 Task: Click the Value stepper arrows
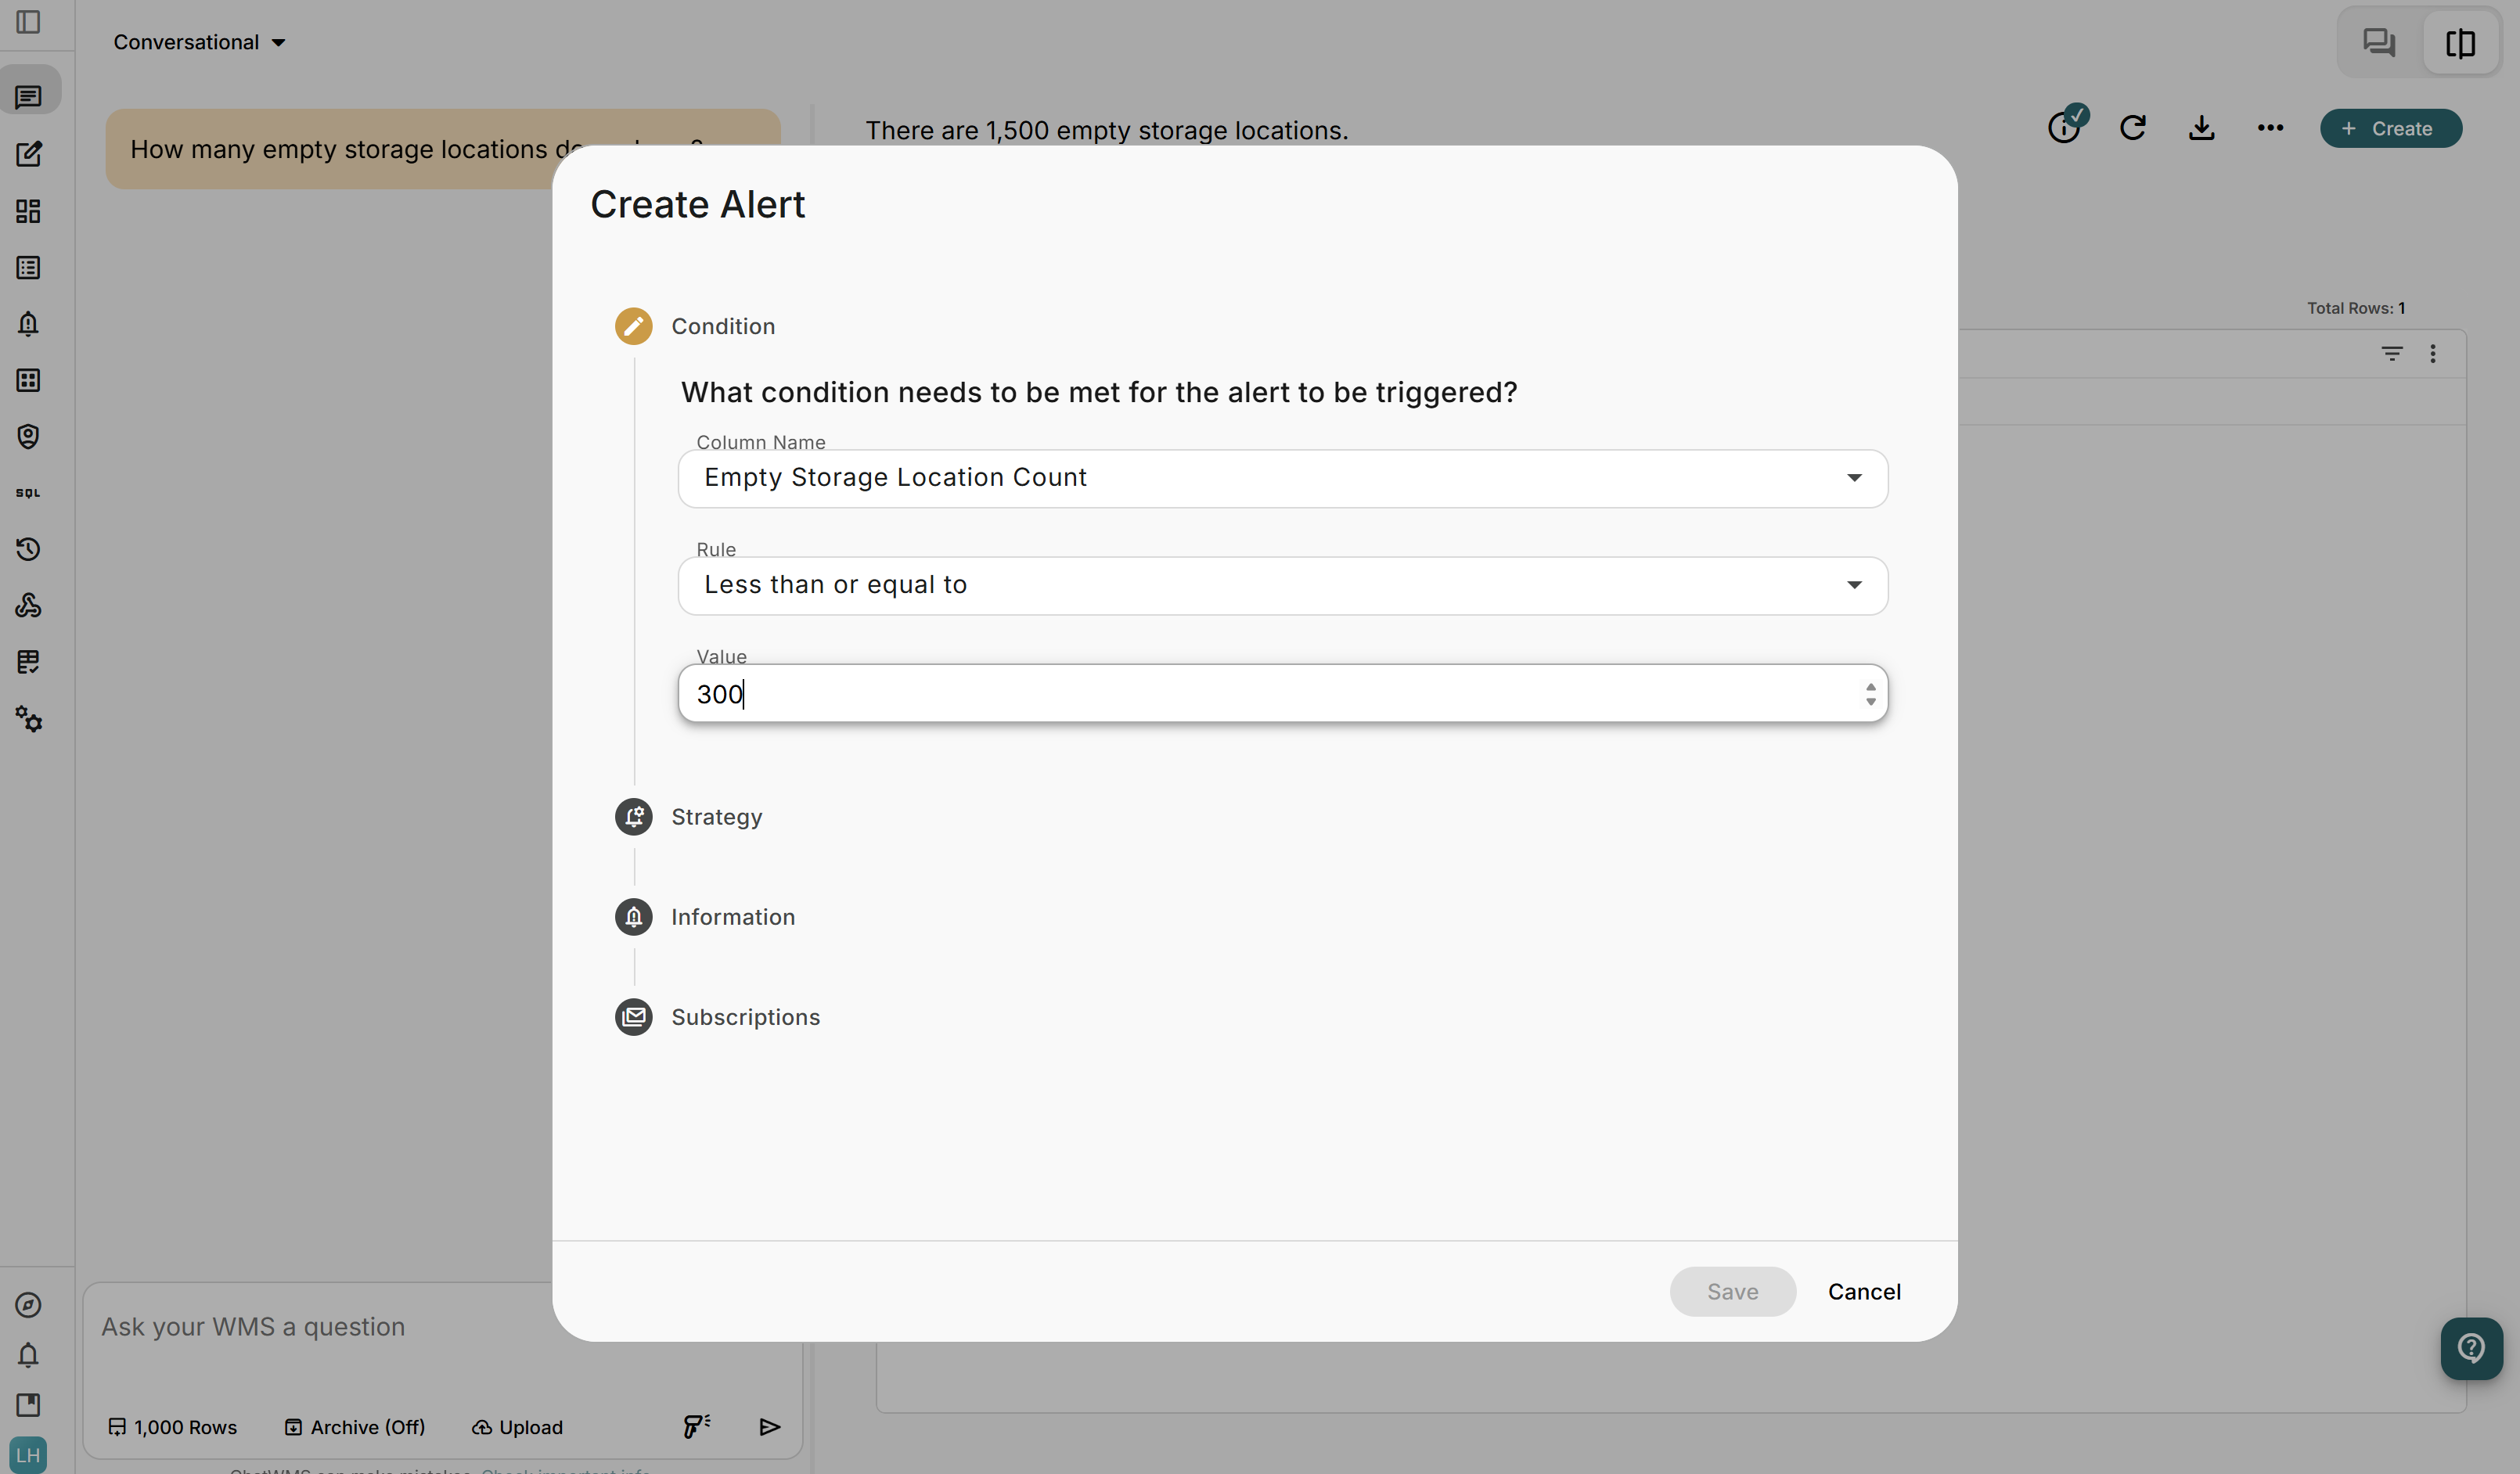coord(1870,694)
